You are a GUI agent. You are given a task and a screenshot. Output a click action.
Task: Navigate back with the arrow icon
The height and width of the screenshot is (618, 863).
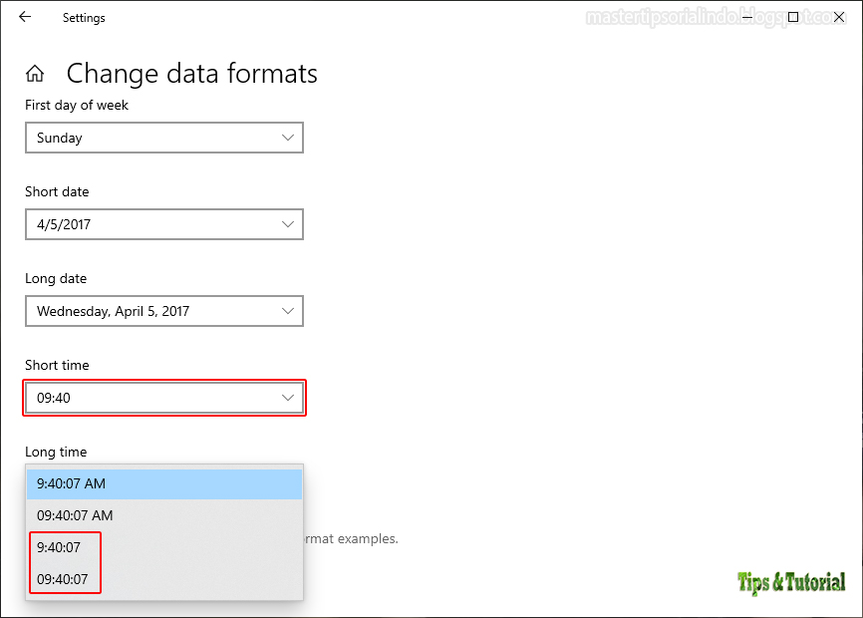coord(23,17)
